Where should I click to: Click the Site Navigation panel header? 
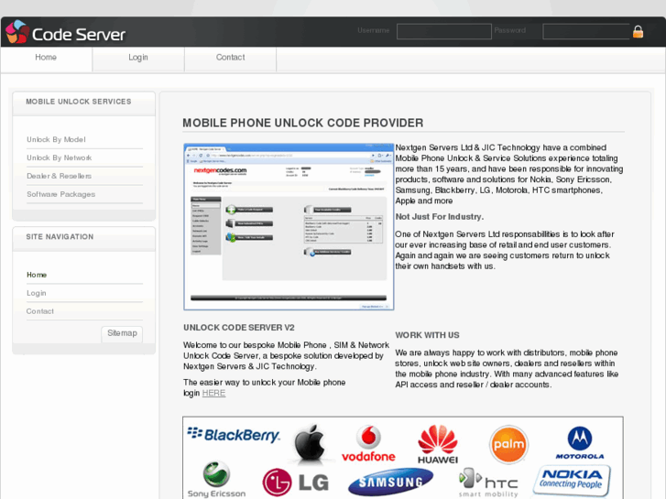[83, 238]
